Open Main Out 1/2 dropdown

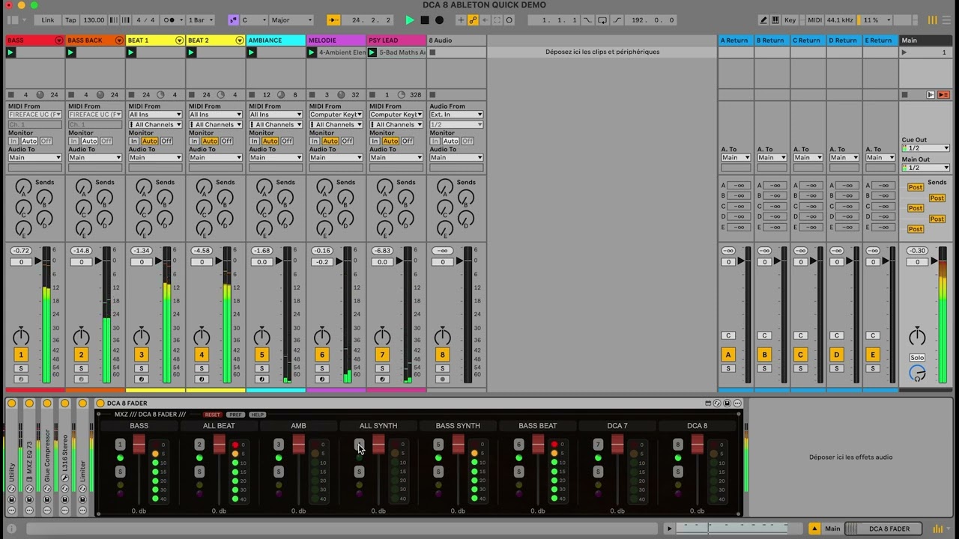[926, 168]
